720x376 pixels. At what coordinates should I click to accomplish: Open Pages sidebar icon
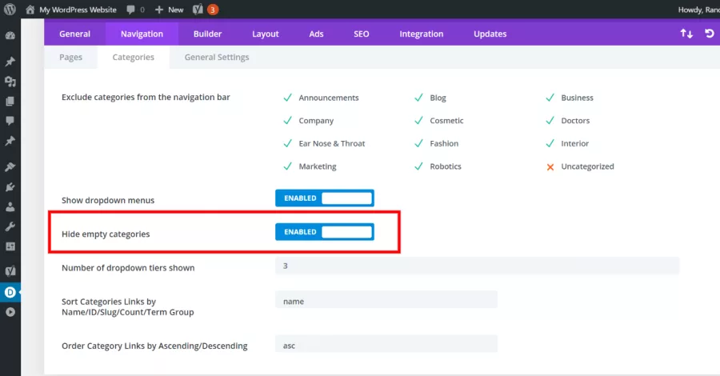[x=10, y=102]
